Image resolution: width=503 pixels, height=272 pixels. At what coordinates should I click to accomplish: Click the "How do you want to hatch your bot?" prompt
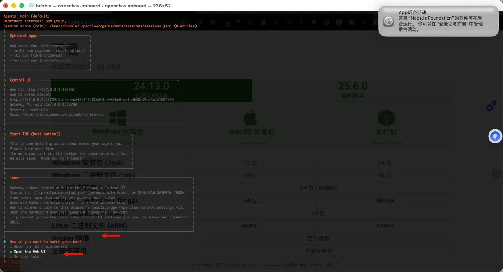pyautogui.click(x=45, y=242)
